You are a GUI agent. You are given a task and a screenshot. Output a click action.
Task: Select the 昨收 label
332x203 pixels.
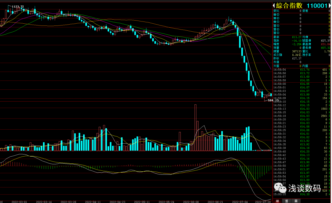click(x=276, y=59)
